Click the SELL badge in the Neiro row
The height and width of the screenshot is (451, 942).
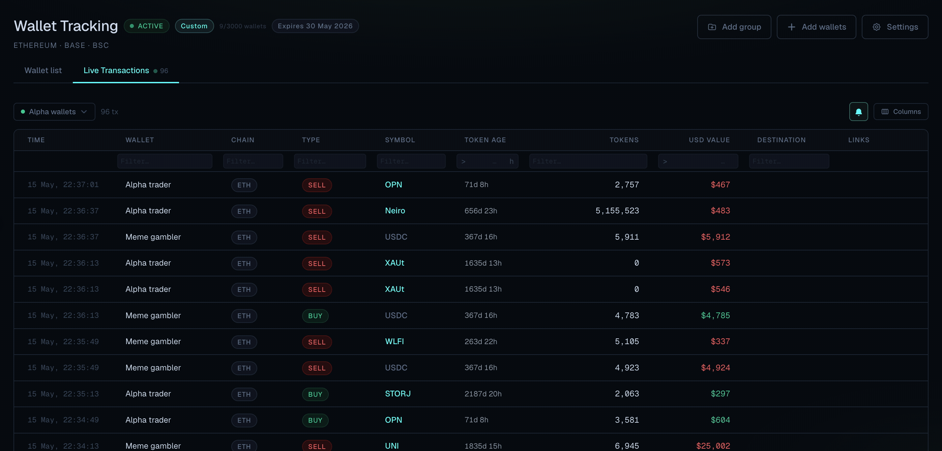tap(317, 211)
